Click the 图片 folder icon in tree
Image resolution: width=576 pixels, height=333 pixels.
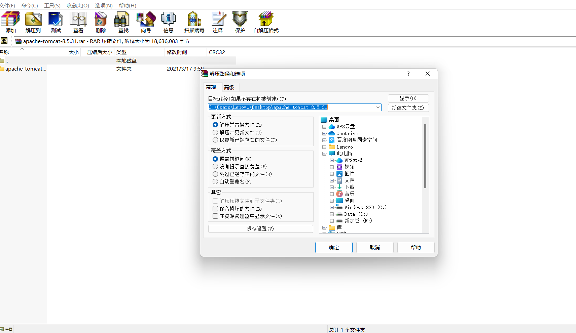(x=339, y=174)
